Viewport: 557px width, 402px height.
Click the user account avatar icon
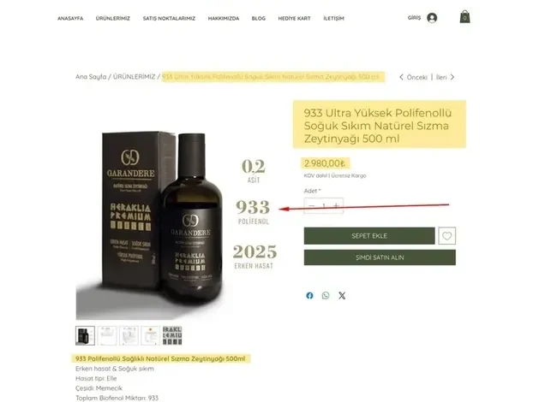pos(432,18)
